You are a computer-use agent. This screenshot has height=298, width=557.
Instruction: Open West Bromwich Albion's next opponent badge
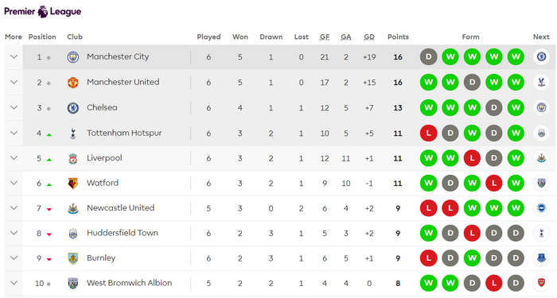pos(541,283)
